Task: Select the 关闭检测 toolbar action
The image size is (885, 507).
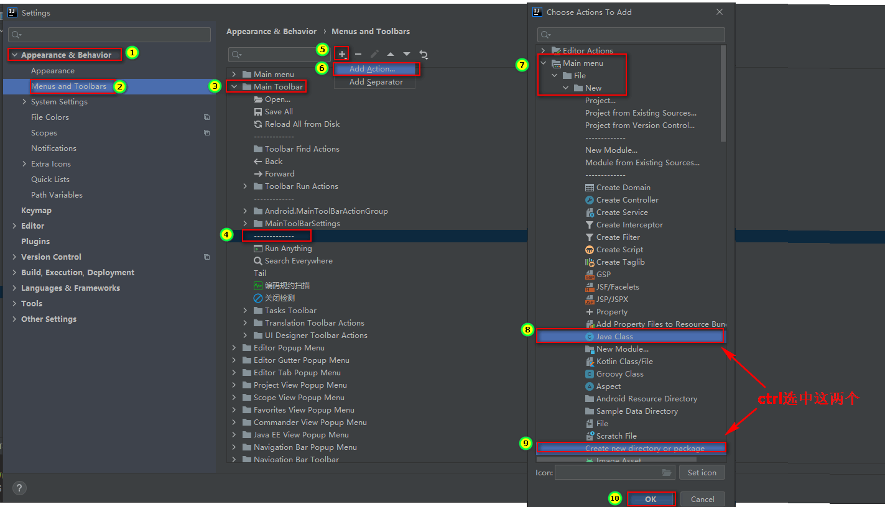Action: (x=280, y=298)
